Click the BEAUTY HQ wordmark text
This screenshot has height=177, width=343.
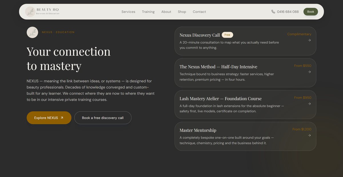click(x=47, y=10)
